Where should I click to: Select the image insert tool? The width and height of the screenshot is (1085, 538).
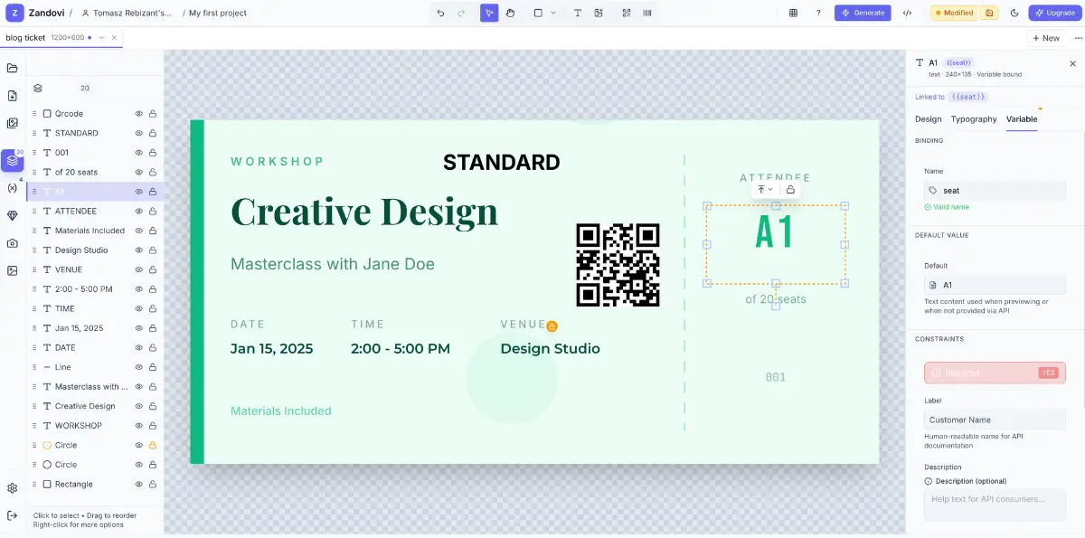click(x=599, y=13)
